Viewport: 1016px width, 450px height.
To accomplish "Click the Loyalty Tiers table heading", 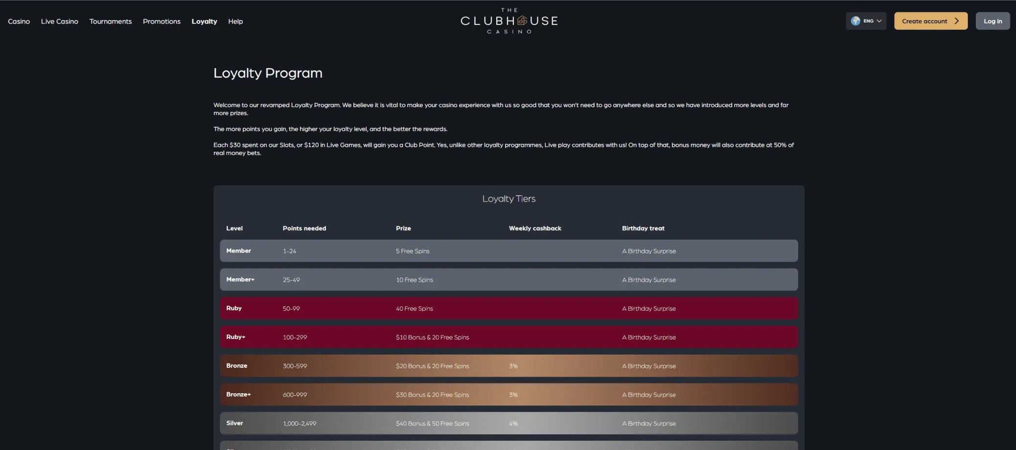I will pyautogui.click(x=508, y=199).
